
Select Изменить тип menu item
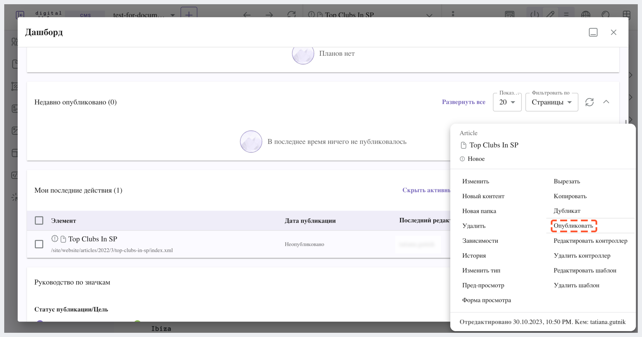pyautogui.click(x=481, y=271)
